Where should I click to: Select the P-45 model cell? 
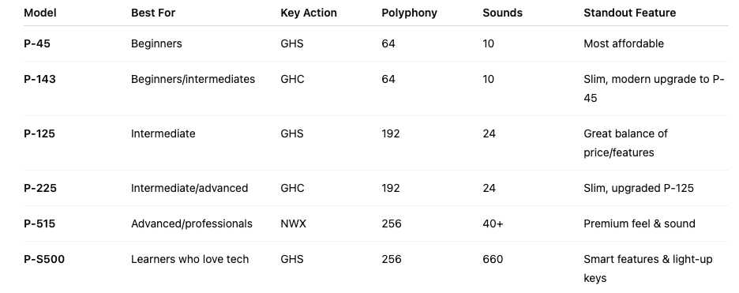coord(37,43)
